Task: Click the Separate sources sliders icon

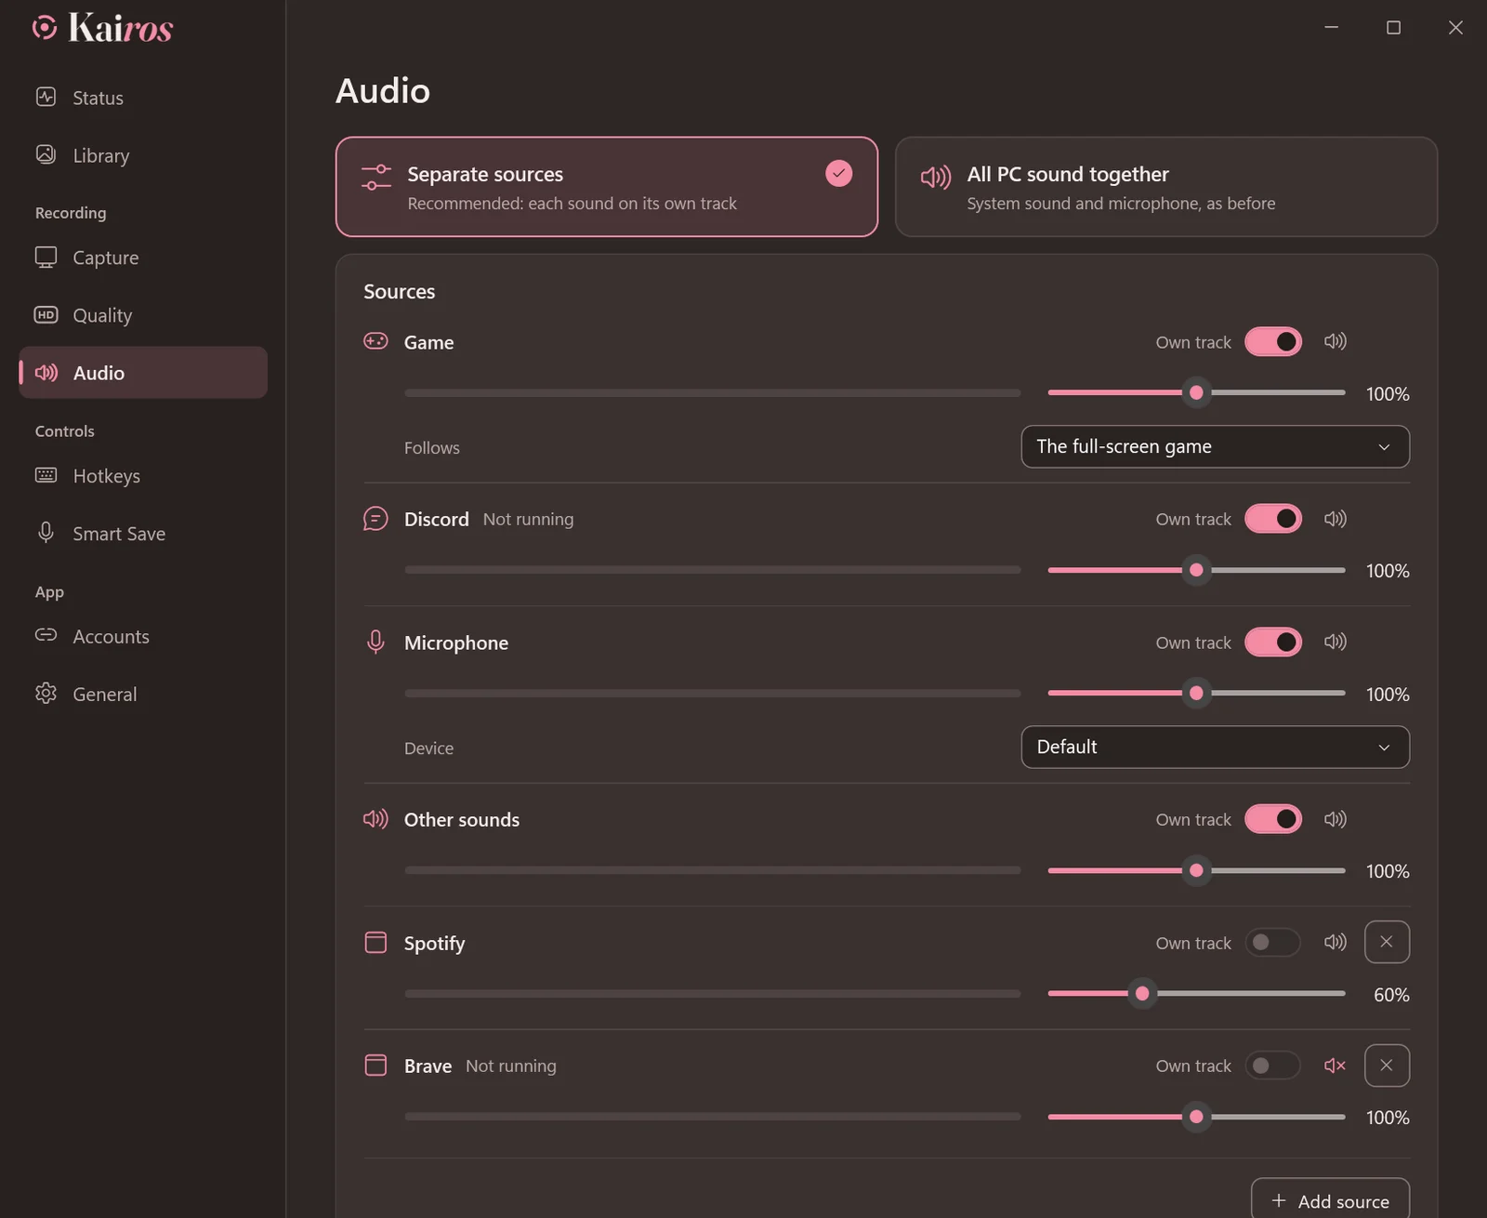Action: [x=376, y=177]
